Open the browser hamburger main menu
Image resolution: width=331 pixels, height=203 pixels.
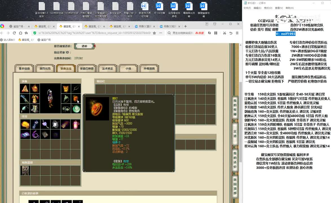tap(237, 33)
